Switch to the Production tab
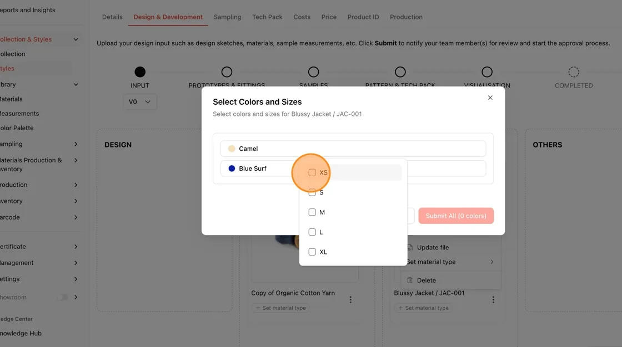622x347 pixels. pos(406,17)
